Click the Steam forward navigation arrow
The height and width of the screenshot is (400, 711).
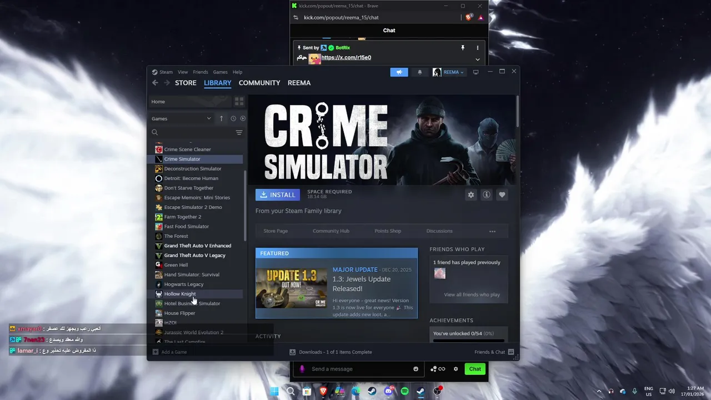(x=167, y=83)
